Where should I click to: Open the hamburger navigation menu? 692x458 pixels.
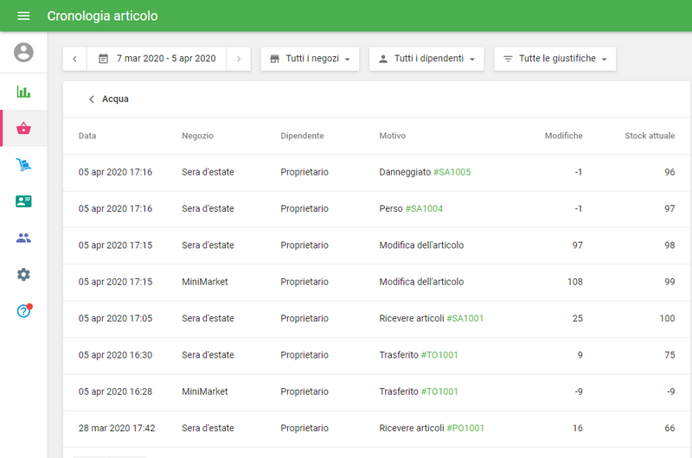coord(23,16)
